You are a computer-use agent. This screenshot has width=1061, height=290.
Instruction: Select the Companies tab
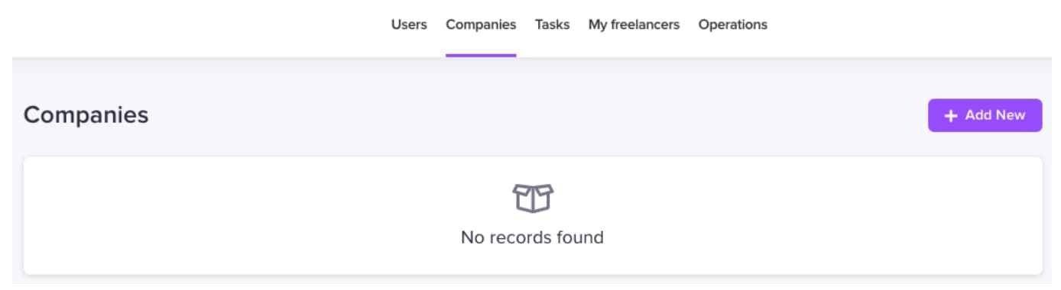point(481,24)
